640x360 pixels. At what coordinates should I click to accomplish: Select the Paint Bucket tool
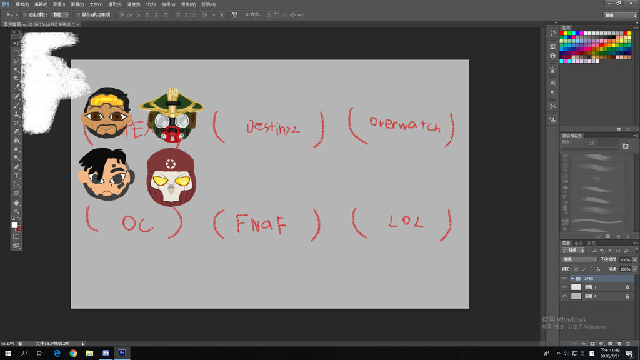click(16, 141)
